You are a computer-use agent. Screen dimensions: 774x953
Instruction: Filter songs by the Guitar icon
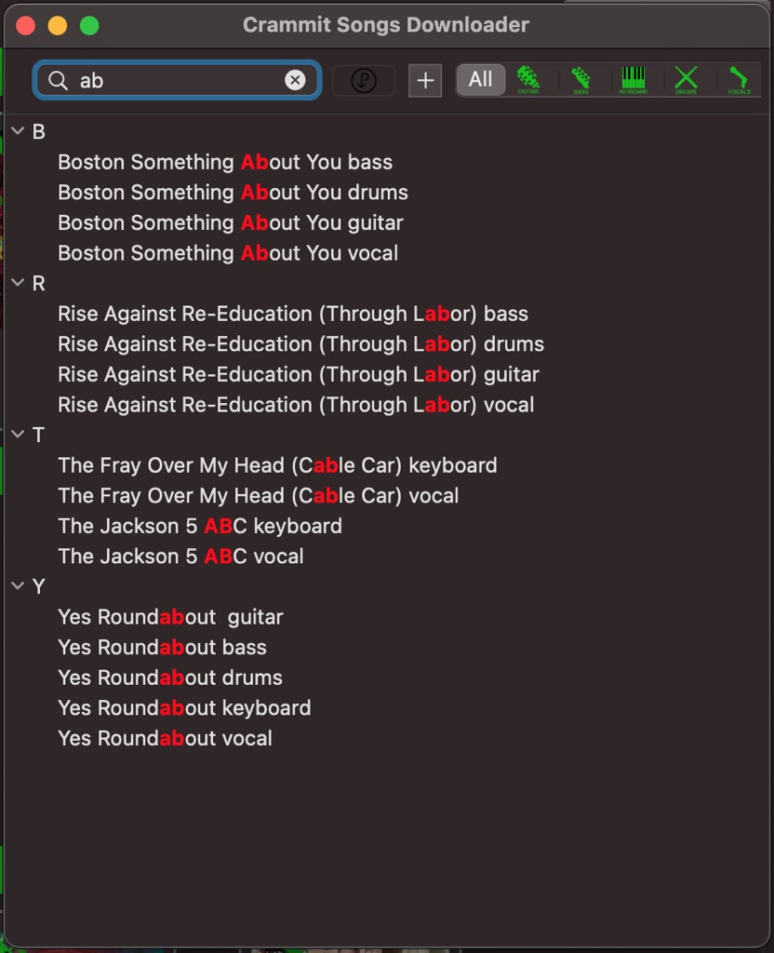point(528,79)
